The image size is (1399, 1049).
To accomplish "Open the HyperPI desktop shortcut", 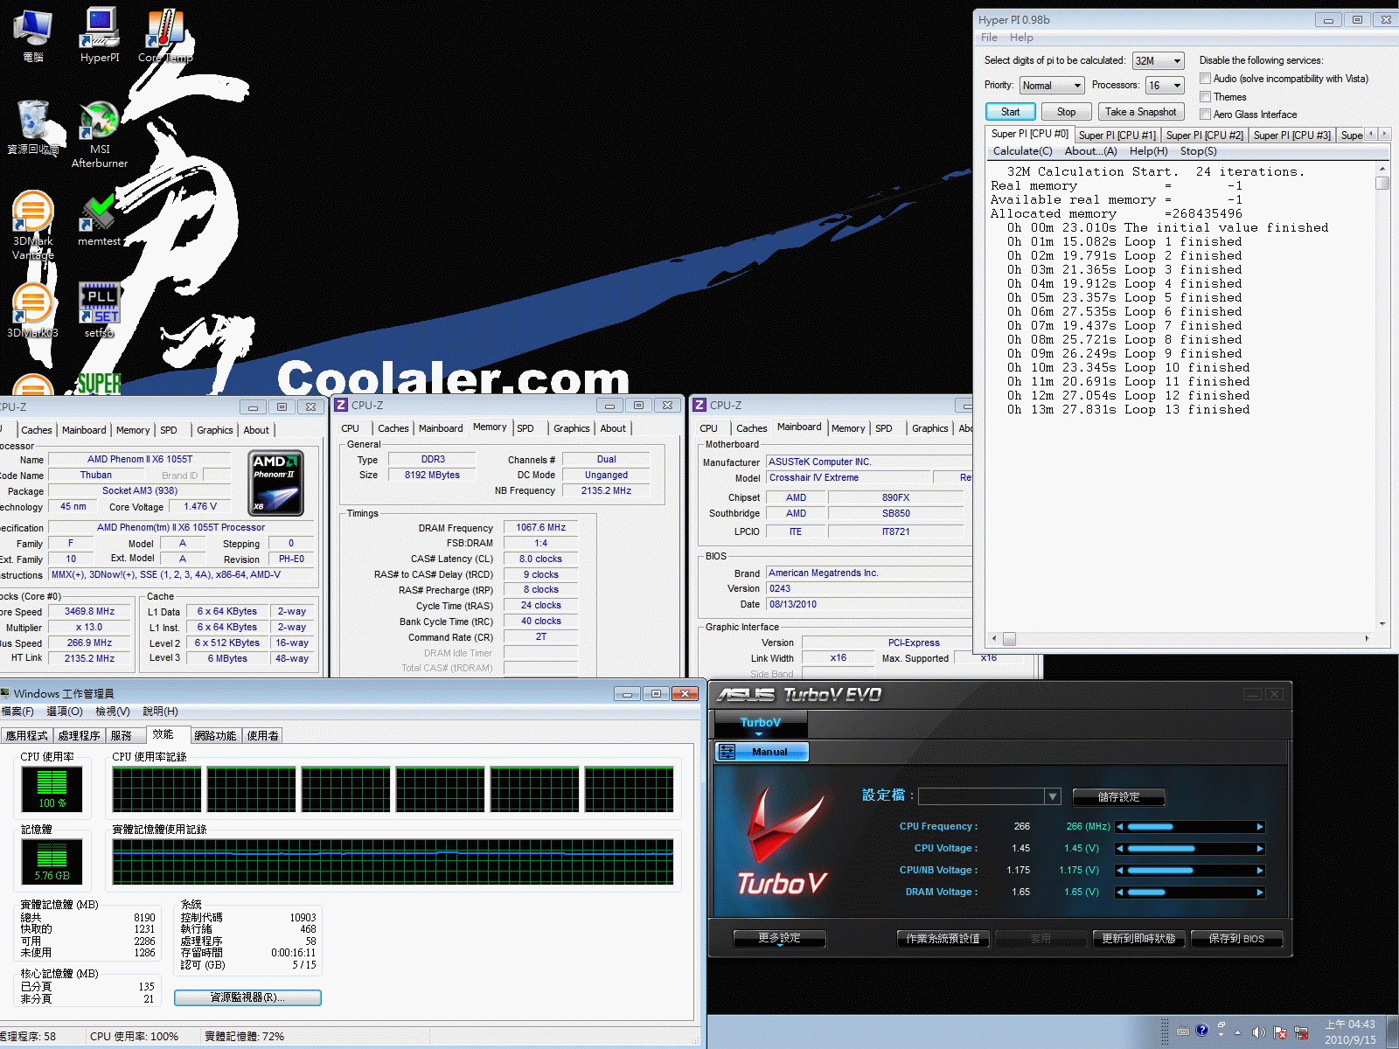I will tap(100, 35).
